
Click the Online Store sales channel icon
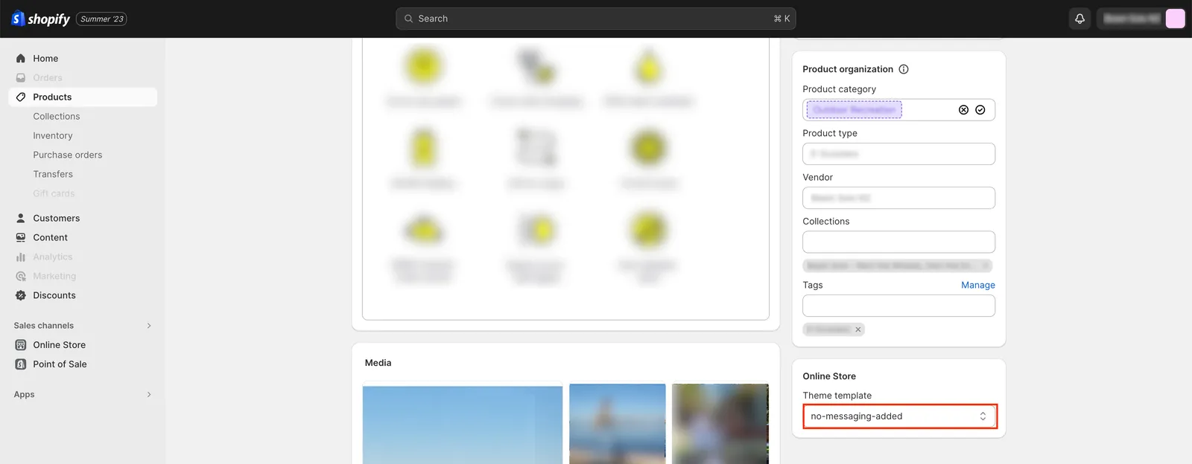(x=21, y=345)
